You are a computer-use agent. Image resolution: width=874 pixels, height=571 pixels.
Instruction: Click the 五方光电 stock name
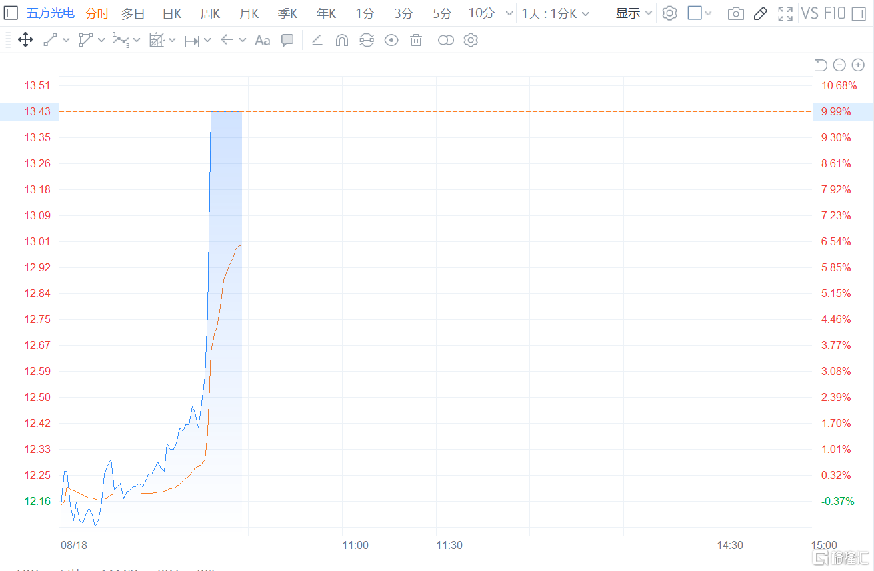point(51,13)
